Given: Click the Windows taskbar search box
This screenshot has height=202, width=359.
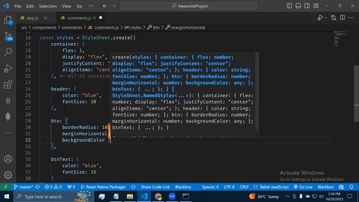Looking at the screenshot, I should coord(54,196).
